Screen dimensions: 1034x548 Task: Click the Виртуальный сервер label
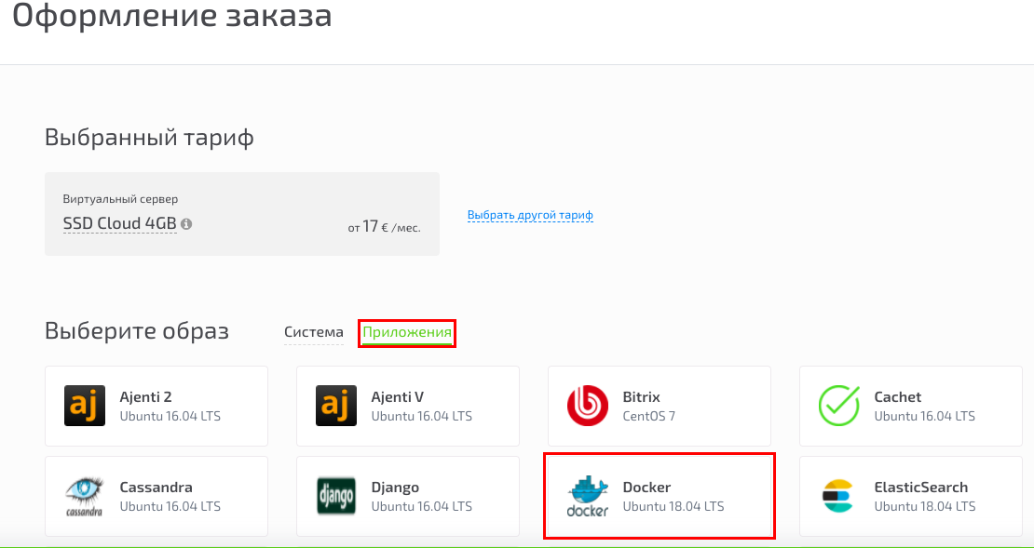coord(121,199)
